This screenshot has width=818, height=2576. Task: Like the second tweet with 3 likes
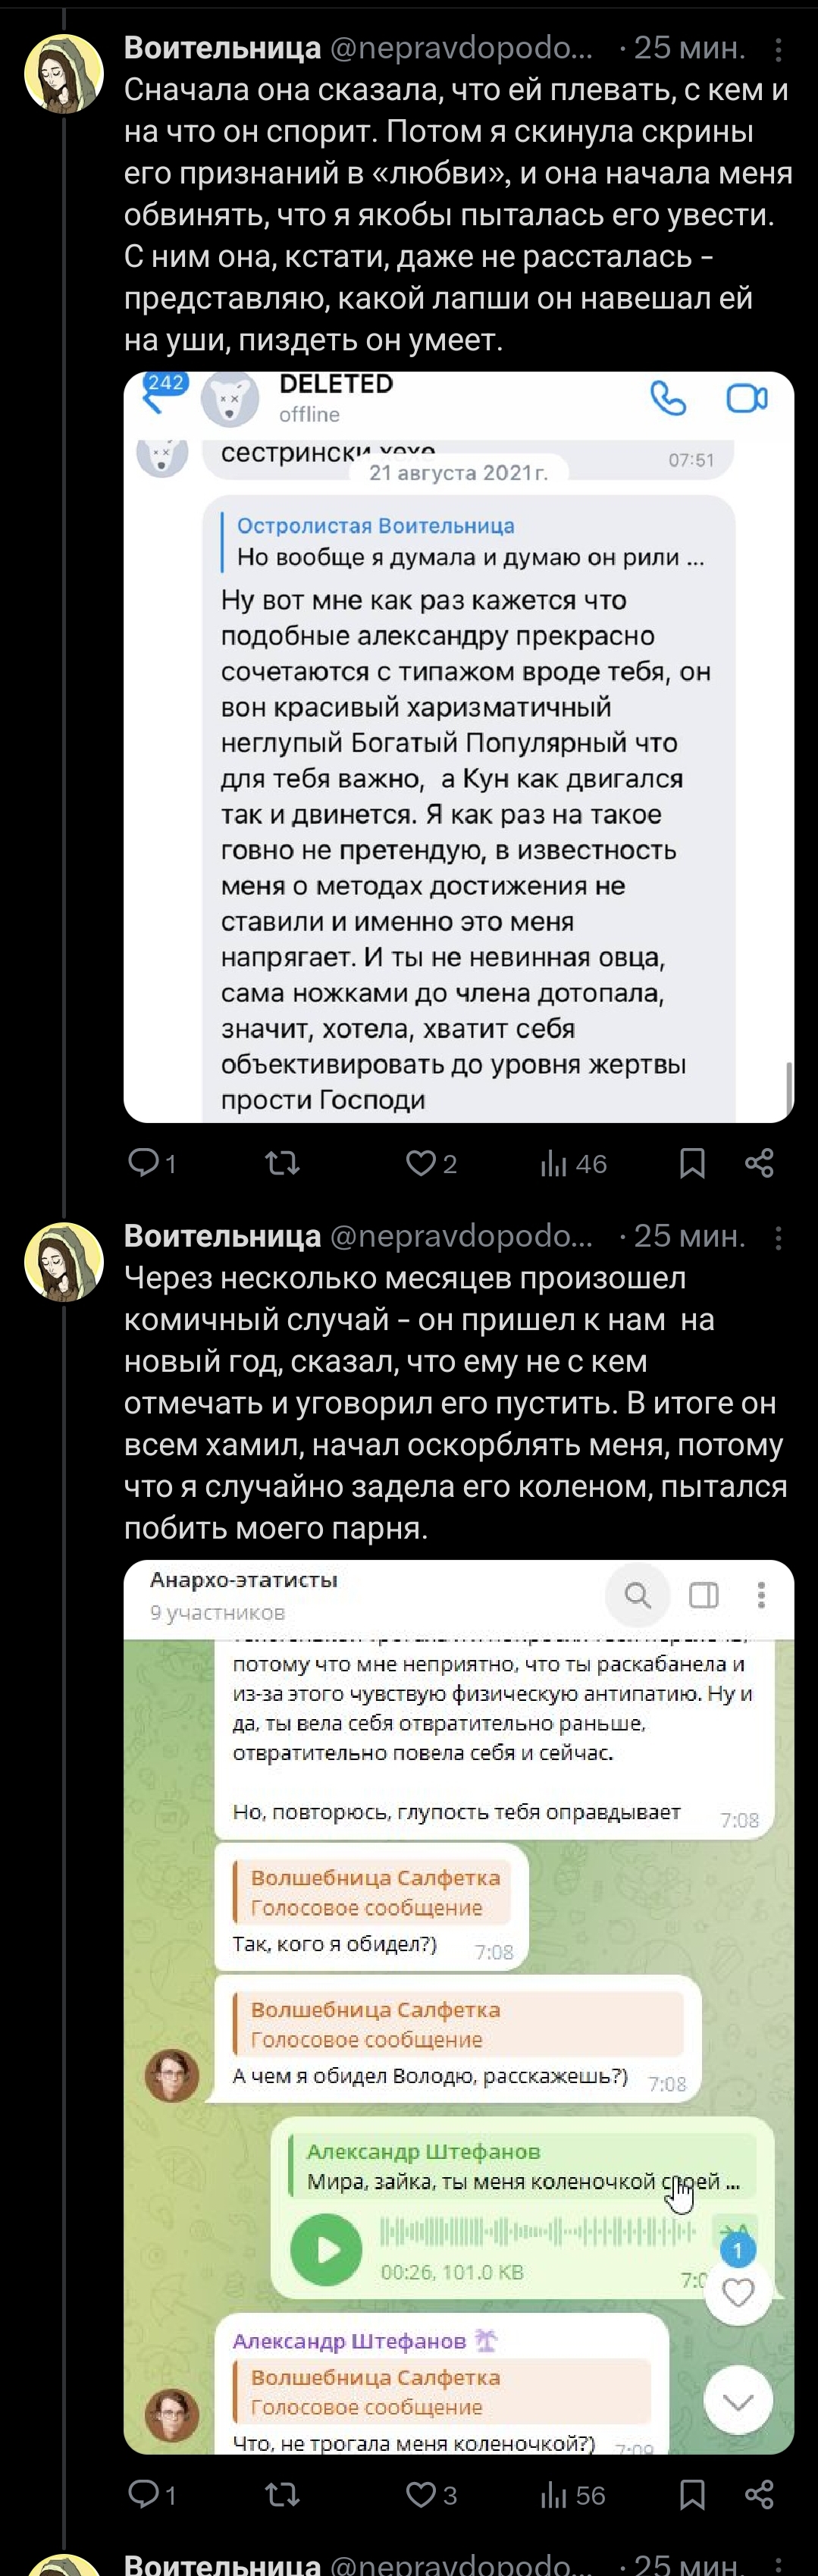[x=421, y=2495]
